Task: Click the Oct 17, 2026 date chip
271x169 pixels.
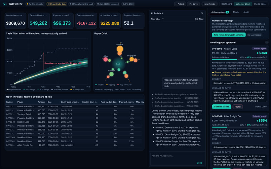Action: pos(128,4)
